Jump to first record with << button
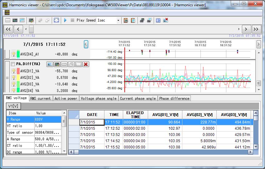This screenshot has height=169, width=265. (x=8, y=29)
